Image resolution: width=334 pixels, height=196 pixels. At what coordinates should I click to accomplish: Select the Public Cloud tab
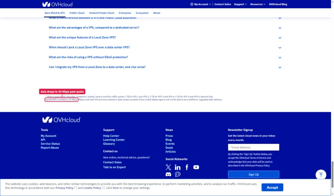pyautogui.click(x=77, y=13)
